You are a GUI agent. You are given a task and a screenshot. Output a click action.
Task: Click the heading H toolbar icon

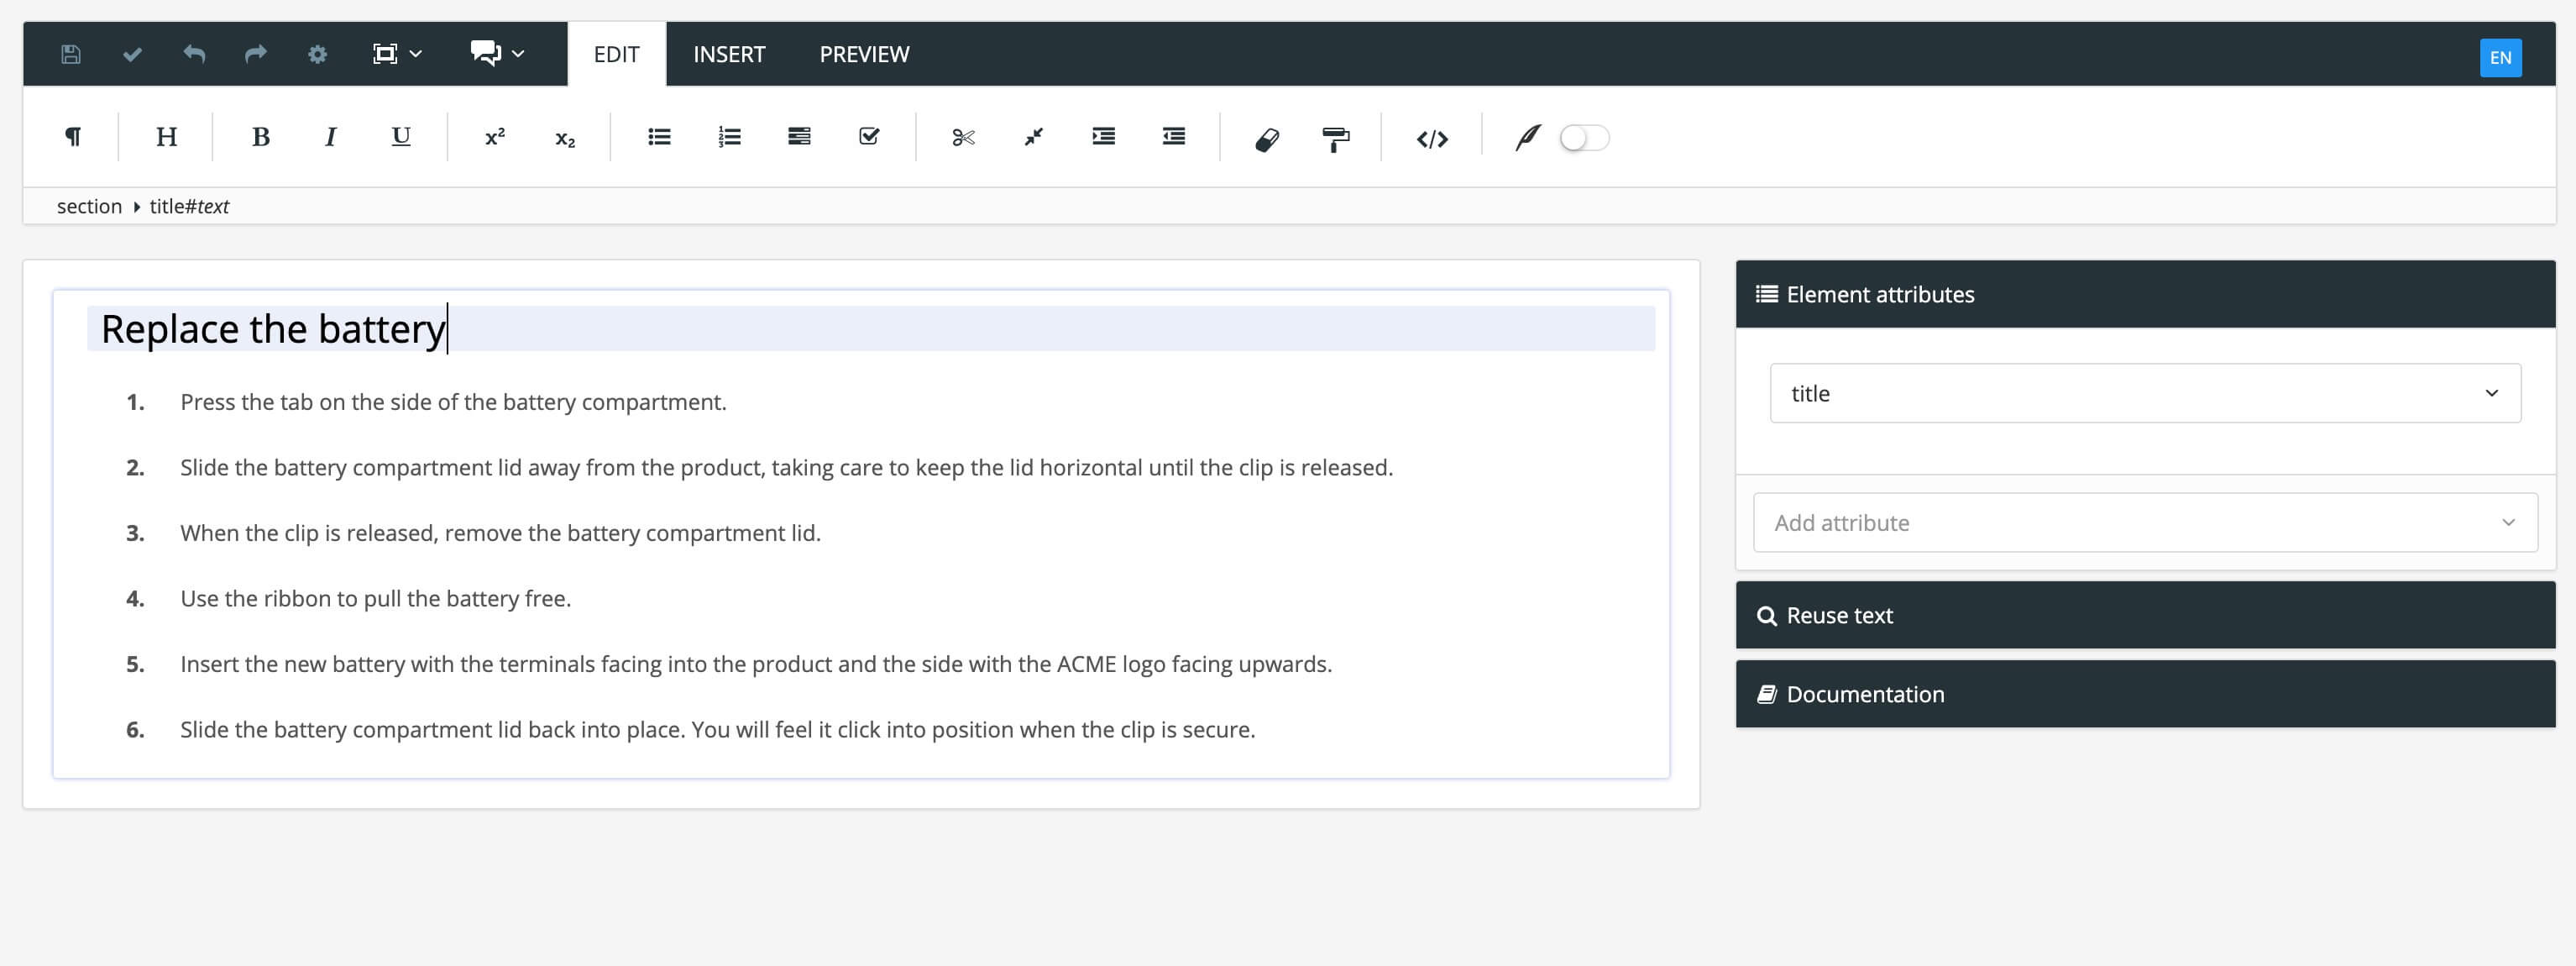click(165, 138)
